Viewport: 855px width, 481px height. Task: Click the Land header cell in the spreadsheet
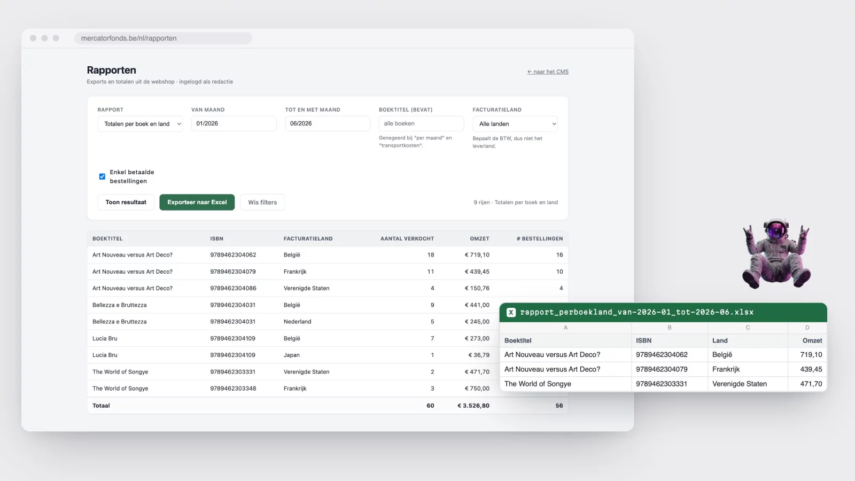click(748, 340)
